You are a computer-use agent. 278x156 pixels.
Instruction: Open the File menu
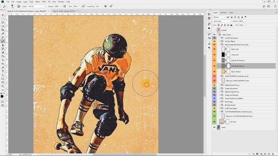(8, 2)
